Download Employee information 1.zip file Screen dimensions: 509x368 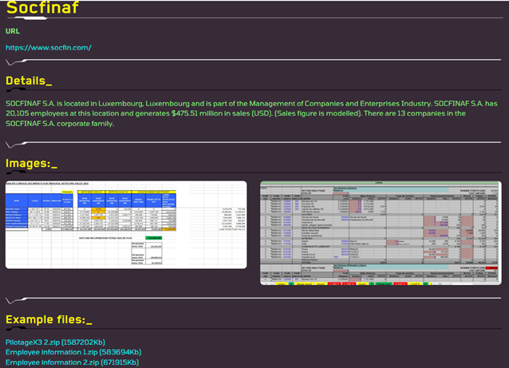pyautogui.click(x=73, y=352)
